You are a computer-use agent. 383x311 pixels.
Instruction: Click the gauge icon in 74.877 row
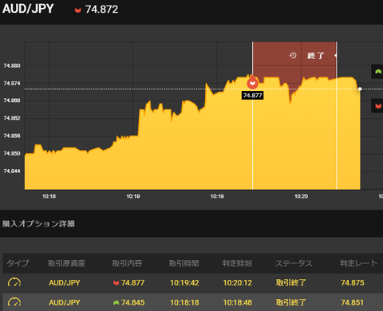pos(14,282)
